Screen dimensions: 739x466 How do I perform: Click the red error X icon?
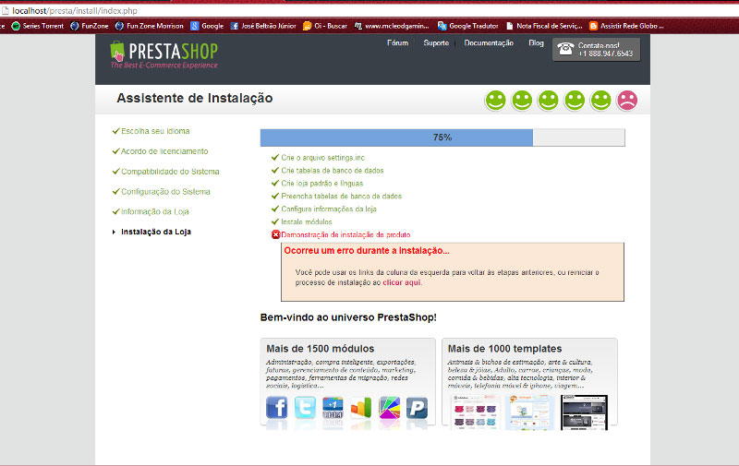click(x=275, y=234)
